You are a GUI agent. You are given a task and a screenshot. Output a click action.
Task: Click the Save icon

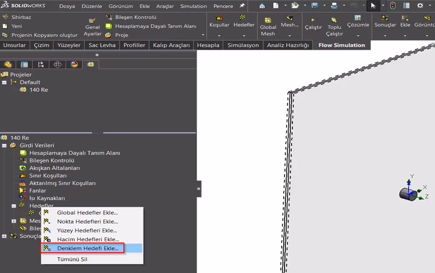pos(315,6)
